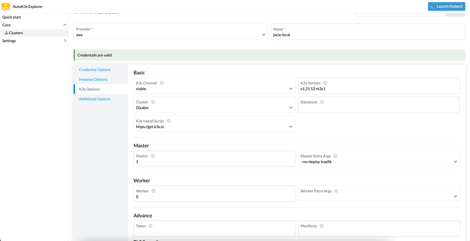This screenshot has width=470, height=241.
Task: Switch to Credential Options tab
Action: 95,70
